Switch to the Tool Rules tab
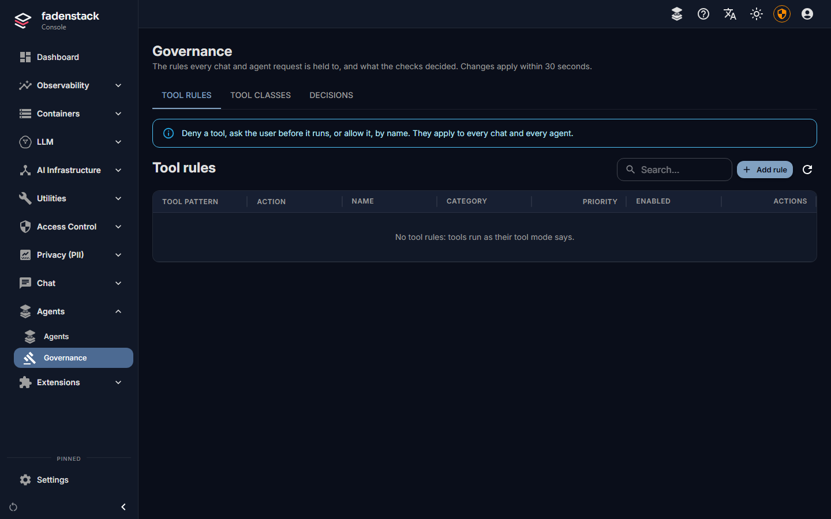 [186, 95]
